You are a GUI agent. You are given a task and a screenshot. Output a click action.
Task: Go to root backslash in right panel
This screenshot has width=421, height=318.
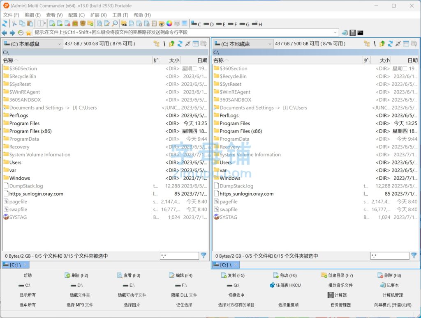click(375, 43)
